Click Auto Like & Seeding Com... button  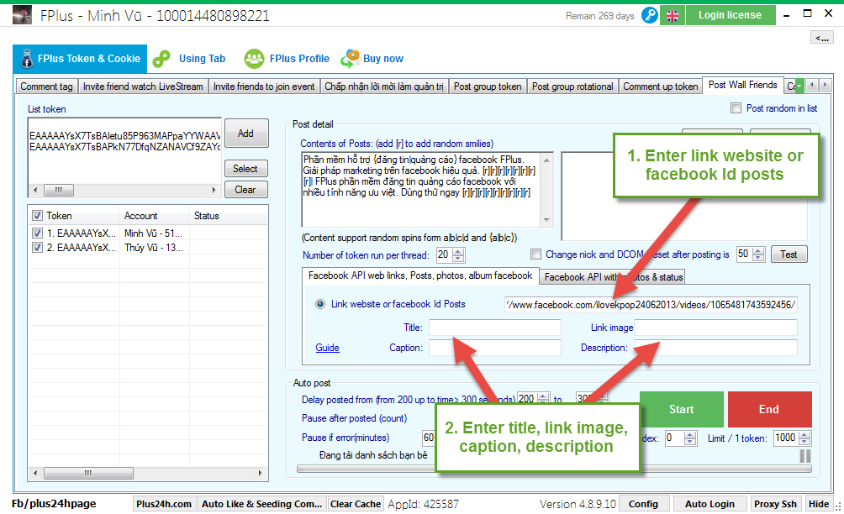261,504
